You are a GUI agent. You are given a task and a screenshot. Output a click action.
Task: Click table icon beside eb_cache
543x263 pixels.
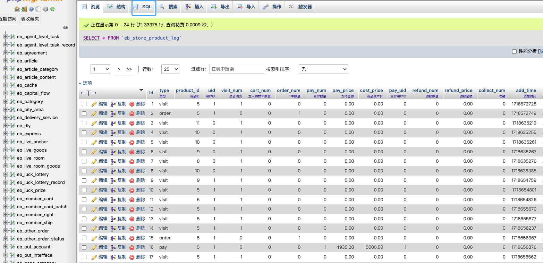(x=12, y=85)
